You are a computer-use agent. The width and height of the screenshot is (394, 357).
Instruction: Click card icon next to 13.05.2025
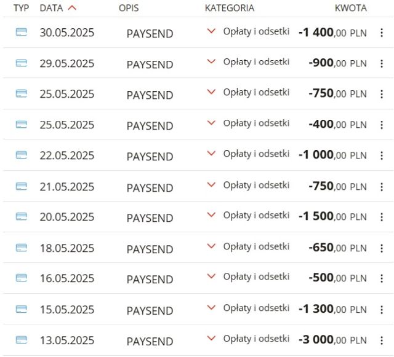[x=22, y=340]
